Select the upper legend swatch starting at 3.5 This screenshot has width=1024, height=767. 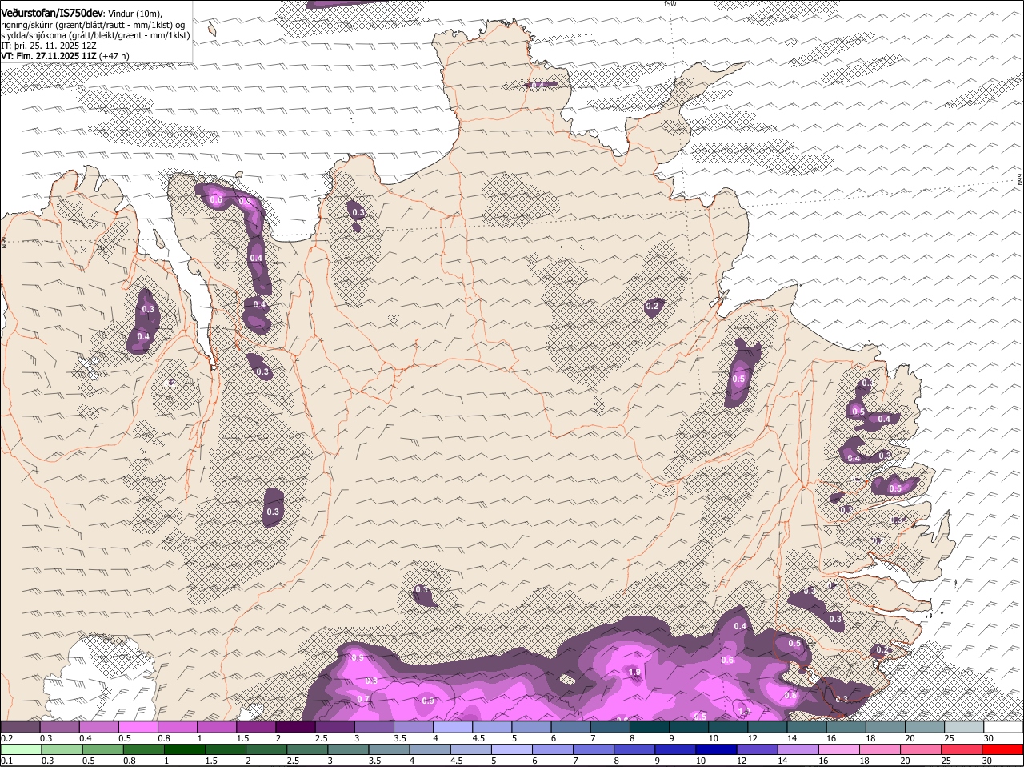point(414,727)
